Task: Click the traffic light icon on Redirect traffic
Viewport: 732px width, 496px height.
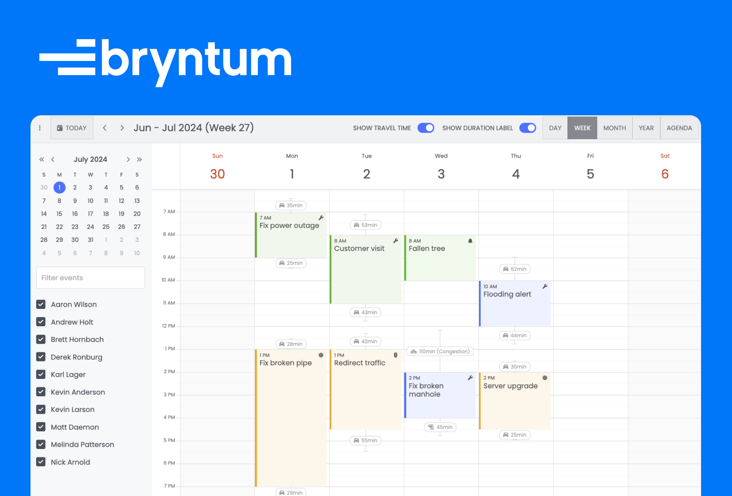Action: pyautogui.click(x=396, y=355)
